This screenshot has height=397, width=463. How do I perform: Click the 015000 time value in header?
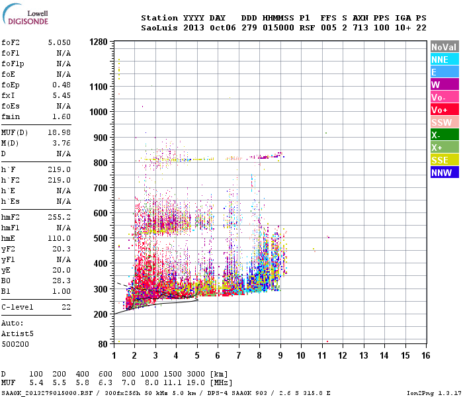tap(278, 28)
